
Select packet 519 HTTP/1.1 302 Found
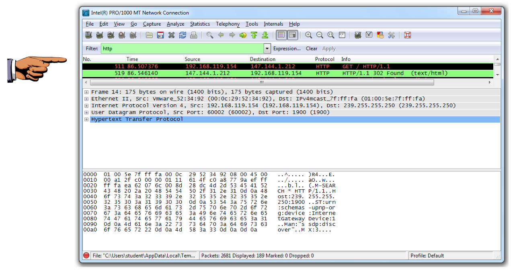pos(288,73)
